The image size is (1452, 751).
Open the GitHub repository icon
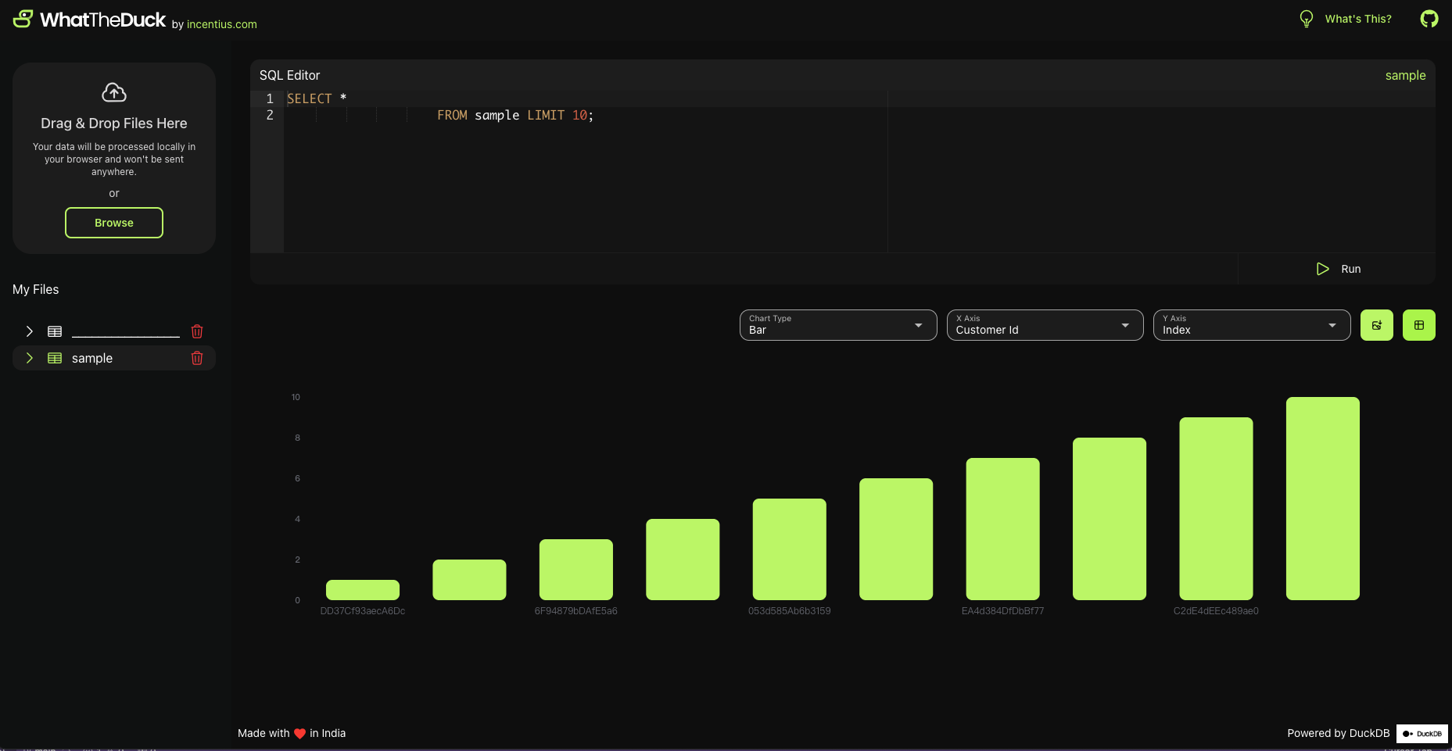pyautogui.click(x=1429, y=19)
